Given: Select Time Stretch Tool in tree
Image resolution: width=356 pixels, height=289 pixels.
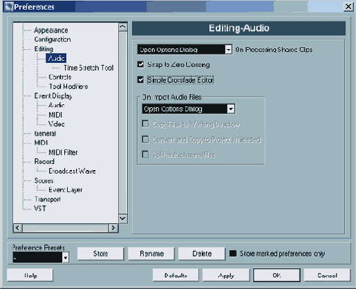Looking at the screenshot, I should (x=88, y=68).
